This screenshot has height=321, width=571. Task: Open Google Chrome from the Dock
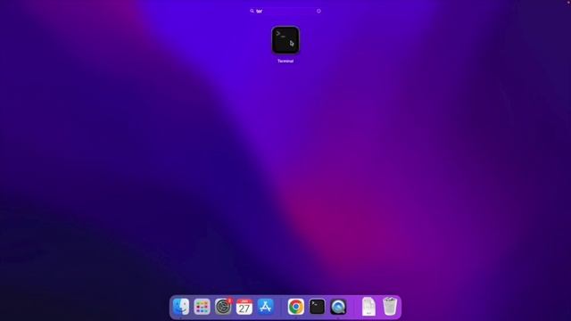point(296,307)
